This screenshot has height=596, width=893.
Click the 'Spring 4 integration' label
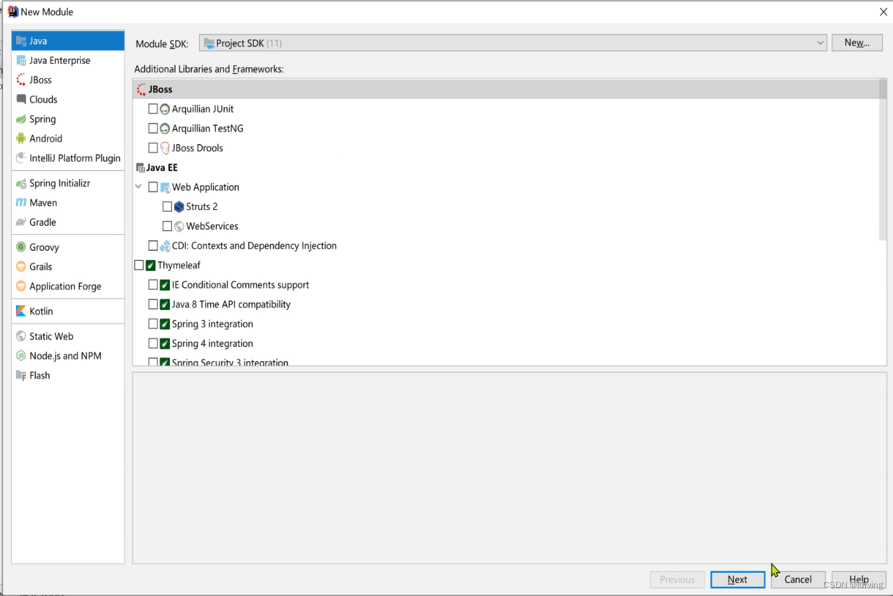pyautogui.click(x=212, y=344)
